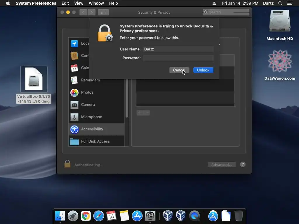Open the View menu
299x224 pixels.
point(79,3)
